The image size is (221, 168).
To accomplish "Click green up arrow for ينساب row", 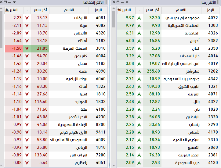I will pyautogui.click(x=139, y=125).
